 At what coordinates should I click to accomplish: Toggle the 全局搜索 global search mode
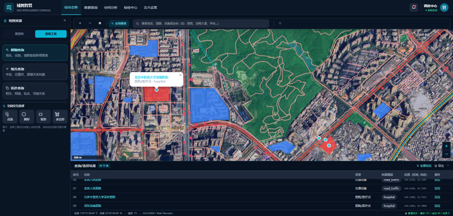coord(119,24)
